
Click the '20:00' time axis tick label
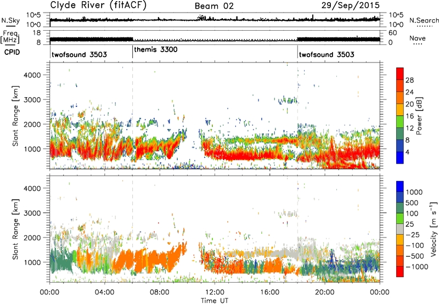coord(324,292)
